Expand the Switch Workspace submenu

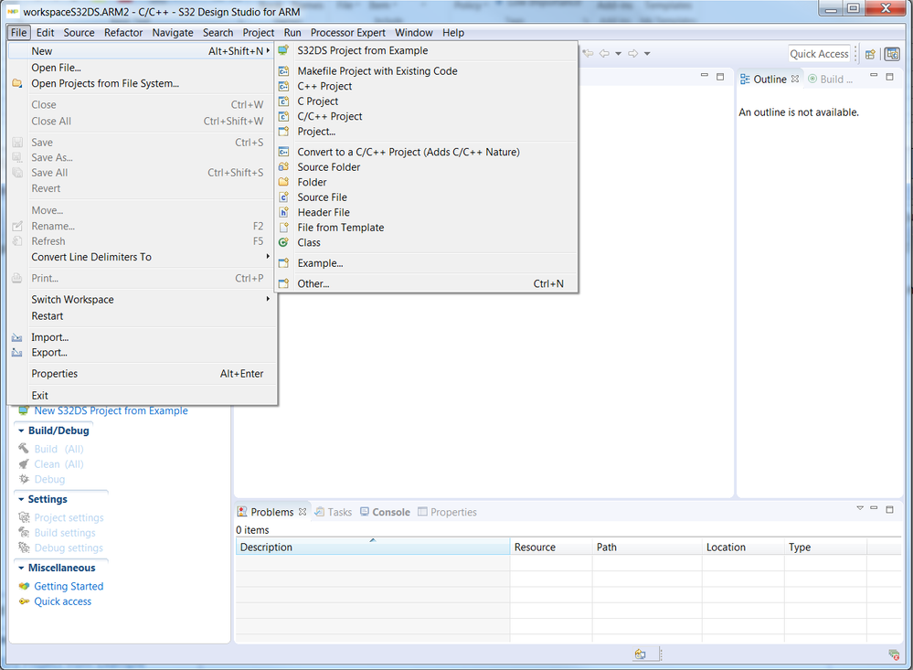(142, 300)
